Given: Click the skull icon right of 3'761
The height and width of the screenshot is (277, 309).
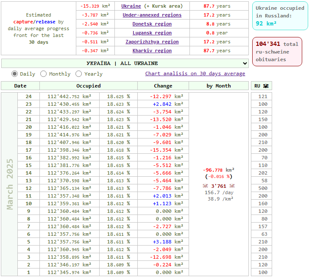Looking at the screenshot, I should pyautogui.click(x=232, y=186).
